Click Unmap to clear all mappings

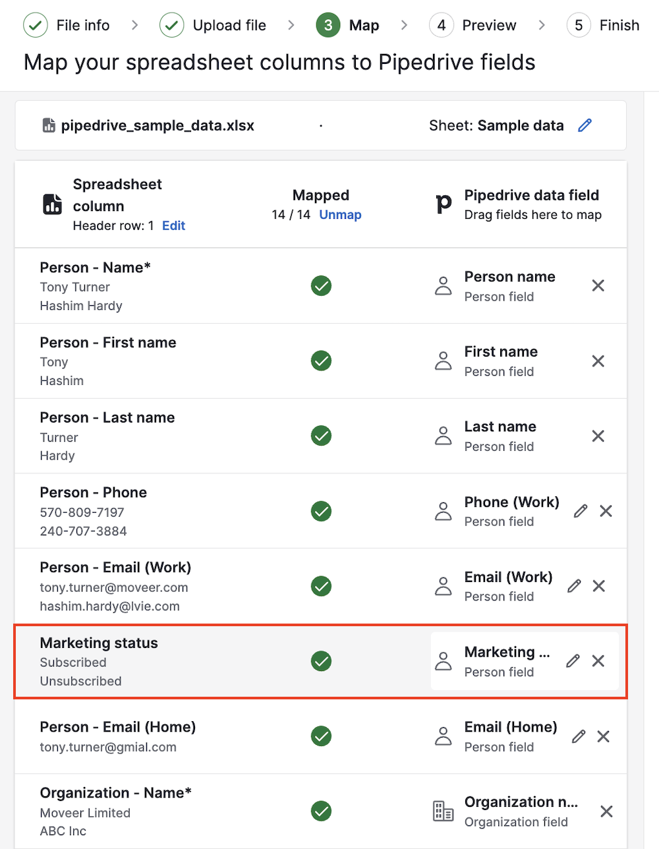pos(340,215)
